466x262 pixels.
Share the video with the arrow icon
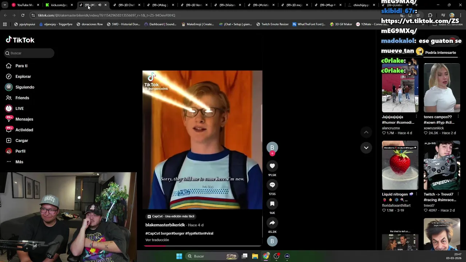click(272, 223)
